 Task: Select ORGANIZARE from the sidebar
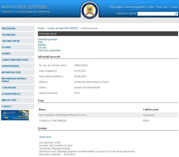(9, 35)
